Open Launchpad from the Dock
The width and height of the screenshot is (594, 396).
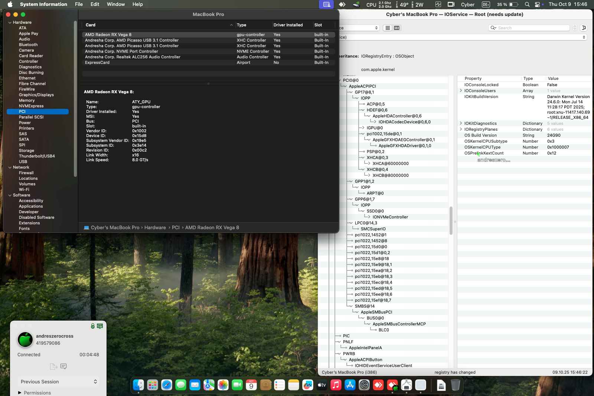coord(153,385)
